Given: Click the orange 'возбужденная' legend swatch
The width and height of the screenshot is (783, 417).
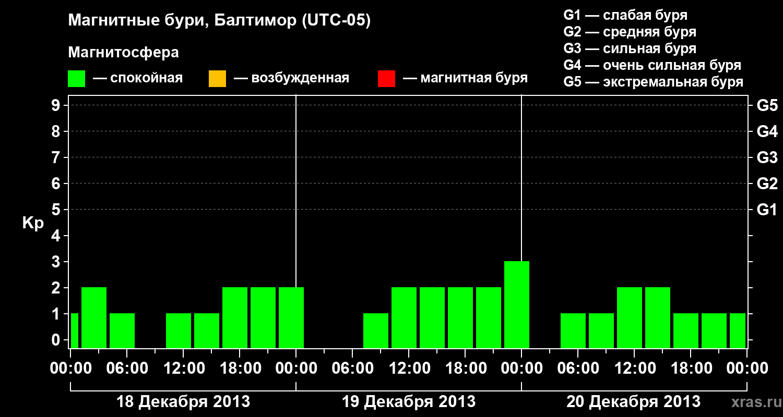Looking at the screenshot, I should [x=217, y=78].
